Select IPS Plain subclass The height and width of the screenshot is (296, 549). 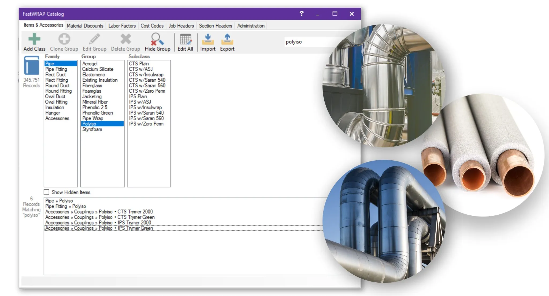(149, 96)
